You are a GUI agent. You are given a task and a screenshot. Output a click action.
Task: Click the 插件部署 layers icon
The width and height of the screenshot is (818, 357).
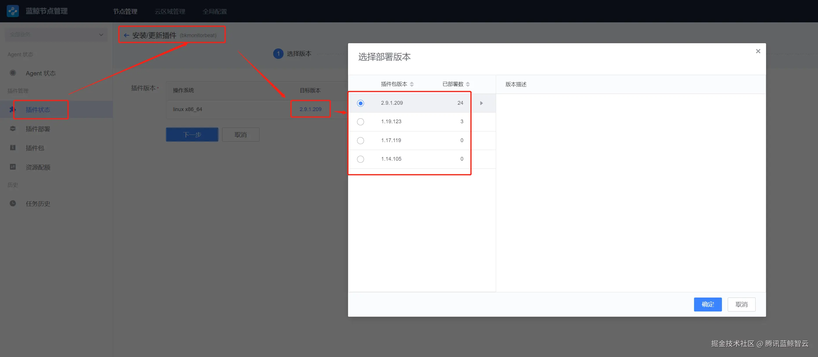click(13, 128)
